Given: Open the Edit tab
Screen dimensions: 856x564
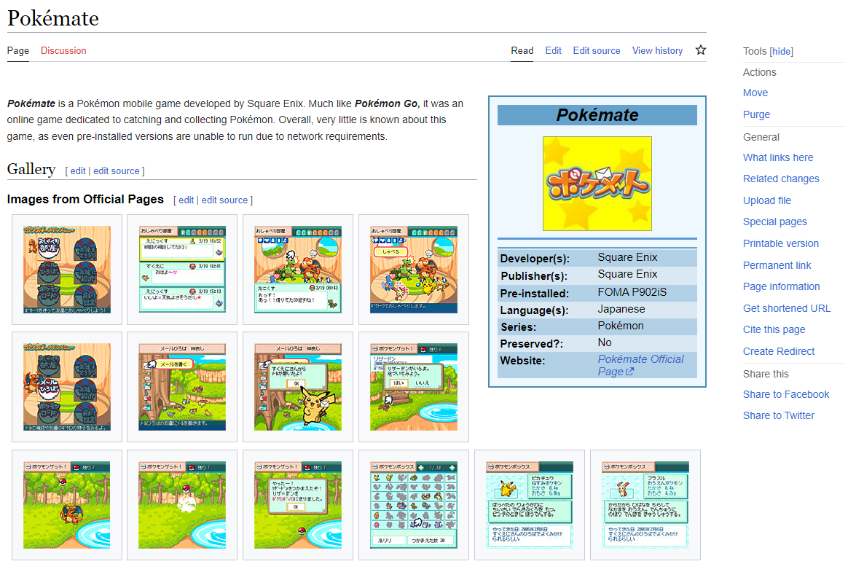Looking at the screenshot, I should coord(553,51).
